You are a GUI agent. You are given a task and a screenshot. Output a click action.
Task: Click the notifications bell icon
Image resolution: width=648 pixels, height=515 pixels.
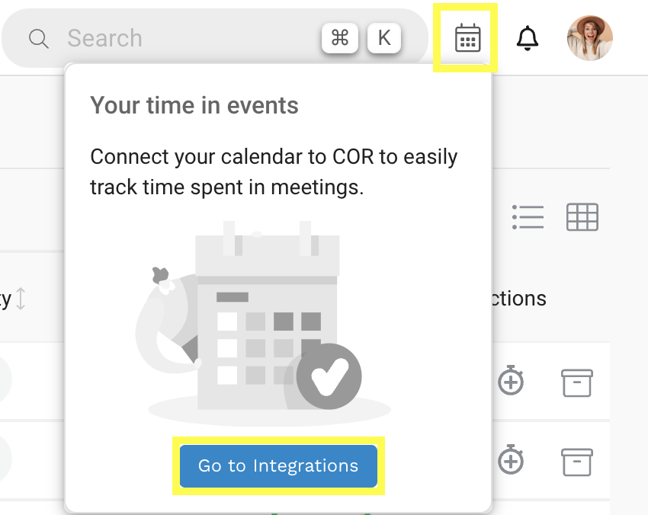527,38
